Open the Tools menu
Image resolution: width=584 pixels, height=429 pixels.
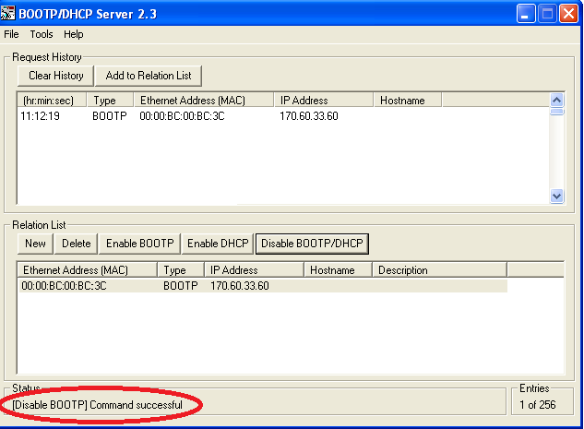click(42, 34)
